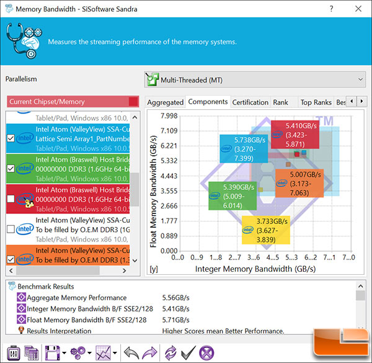Click the reference list horizontal scroll left arrow
The height and width of the screenshot is (363, 372).
point(11,271)
